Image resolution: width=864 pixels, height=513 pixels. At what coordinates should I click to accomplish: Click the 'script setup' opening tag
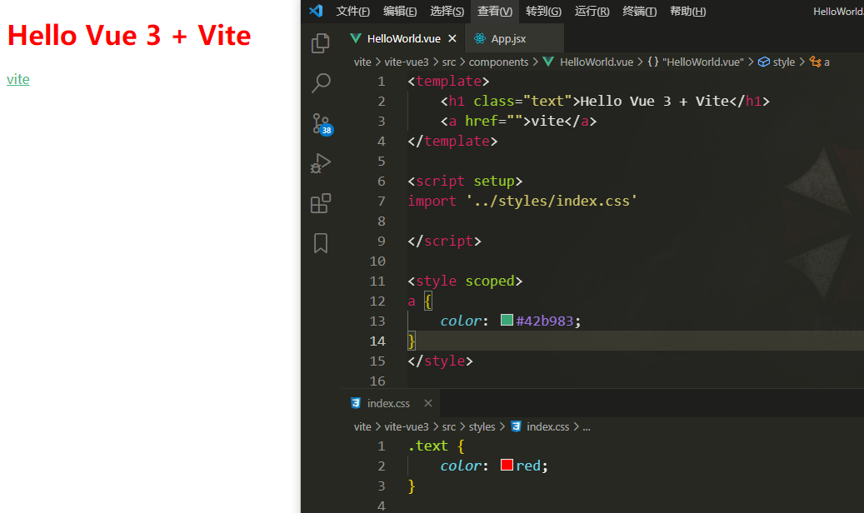(465, 181)
